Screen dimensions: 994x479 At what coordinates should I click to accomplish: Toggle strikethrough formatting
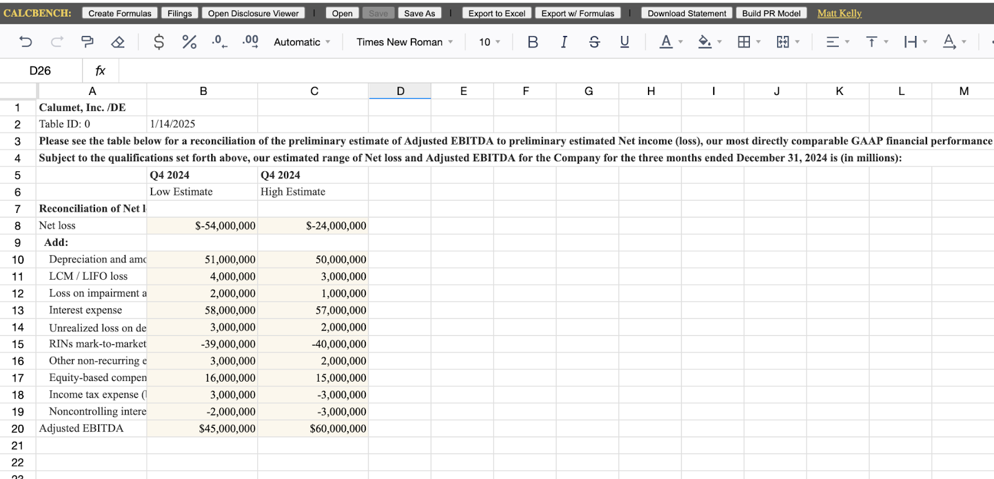point(595,42)
